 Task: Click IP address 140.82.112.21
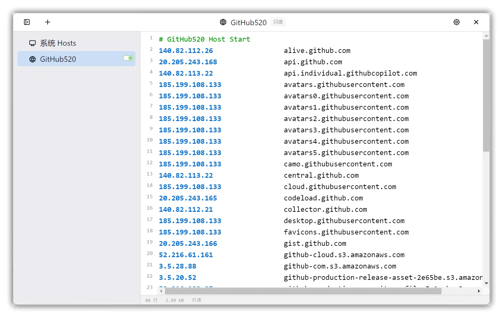pyautogui.click(x=186, y=209)
